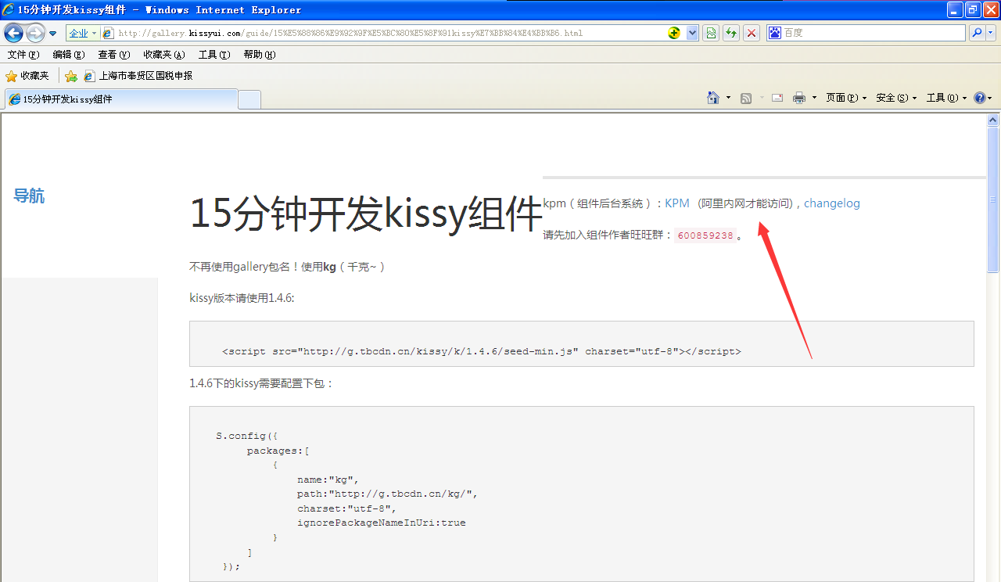Click the read mail envelope icon
Viewport: 1001px width, 582px height.
coord(777,98)
